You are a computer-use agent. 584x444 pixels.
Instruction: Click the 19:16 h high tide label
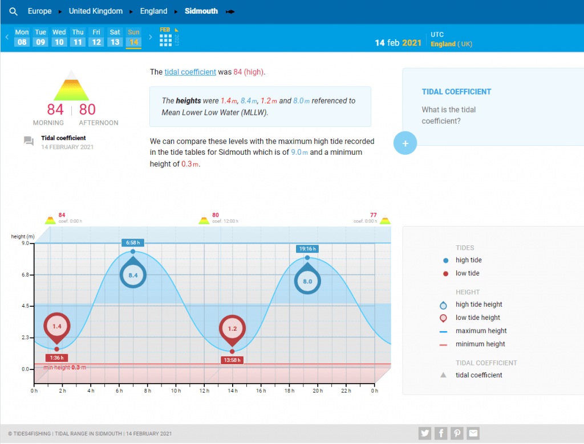pyautogui.click(x=307, y=249)
